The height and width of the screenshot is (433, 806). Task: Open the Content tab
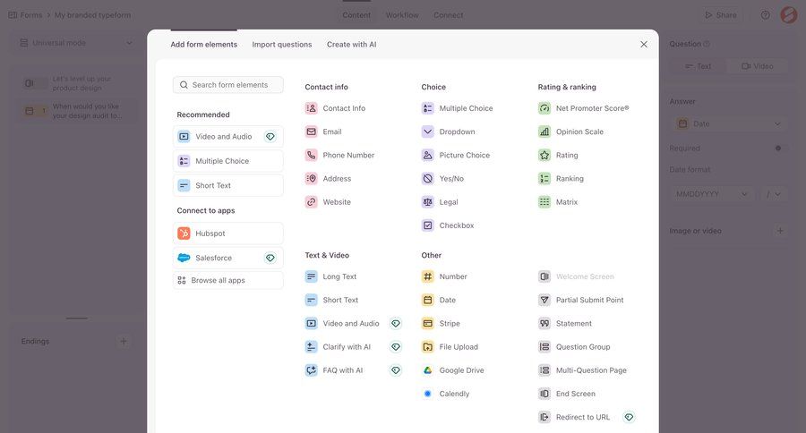pyautogui.click(x=356, y=15)
